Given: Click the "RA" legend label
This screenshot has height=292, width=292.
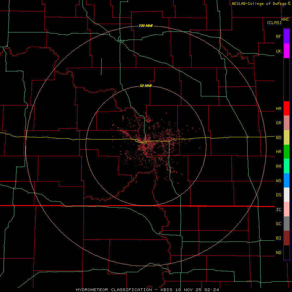Looking at the screenshot, I should tap(279, 166).
